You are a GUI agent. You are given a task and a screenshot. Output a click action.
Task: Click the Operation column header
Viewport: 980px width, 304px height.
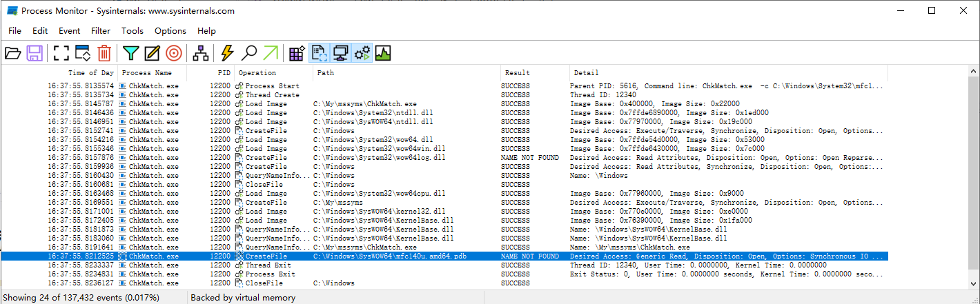(x=274, y=73)
